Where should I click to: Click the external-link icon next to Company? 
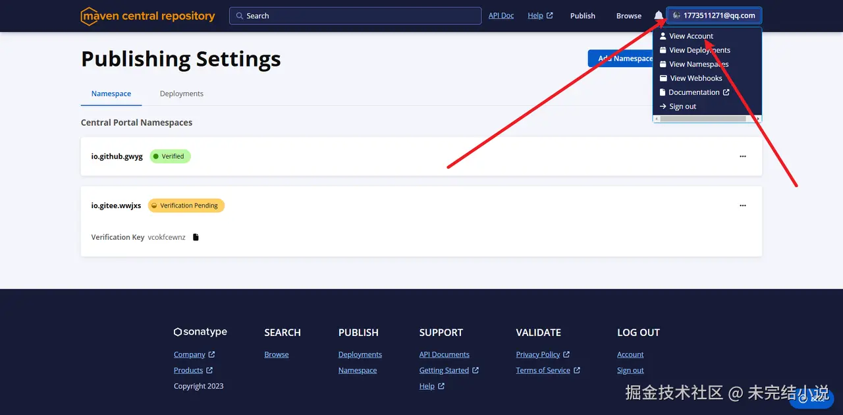coord(211,354)
